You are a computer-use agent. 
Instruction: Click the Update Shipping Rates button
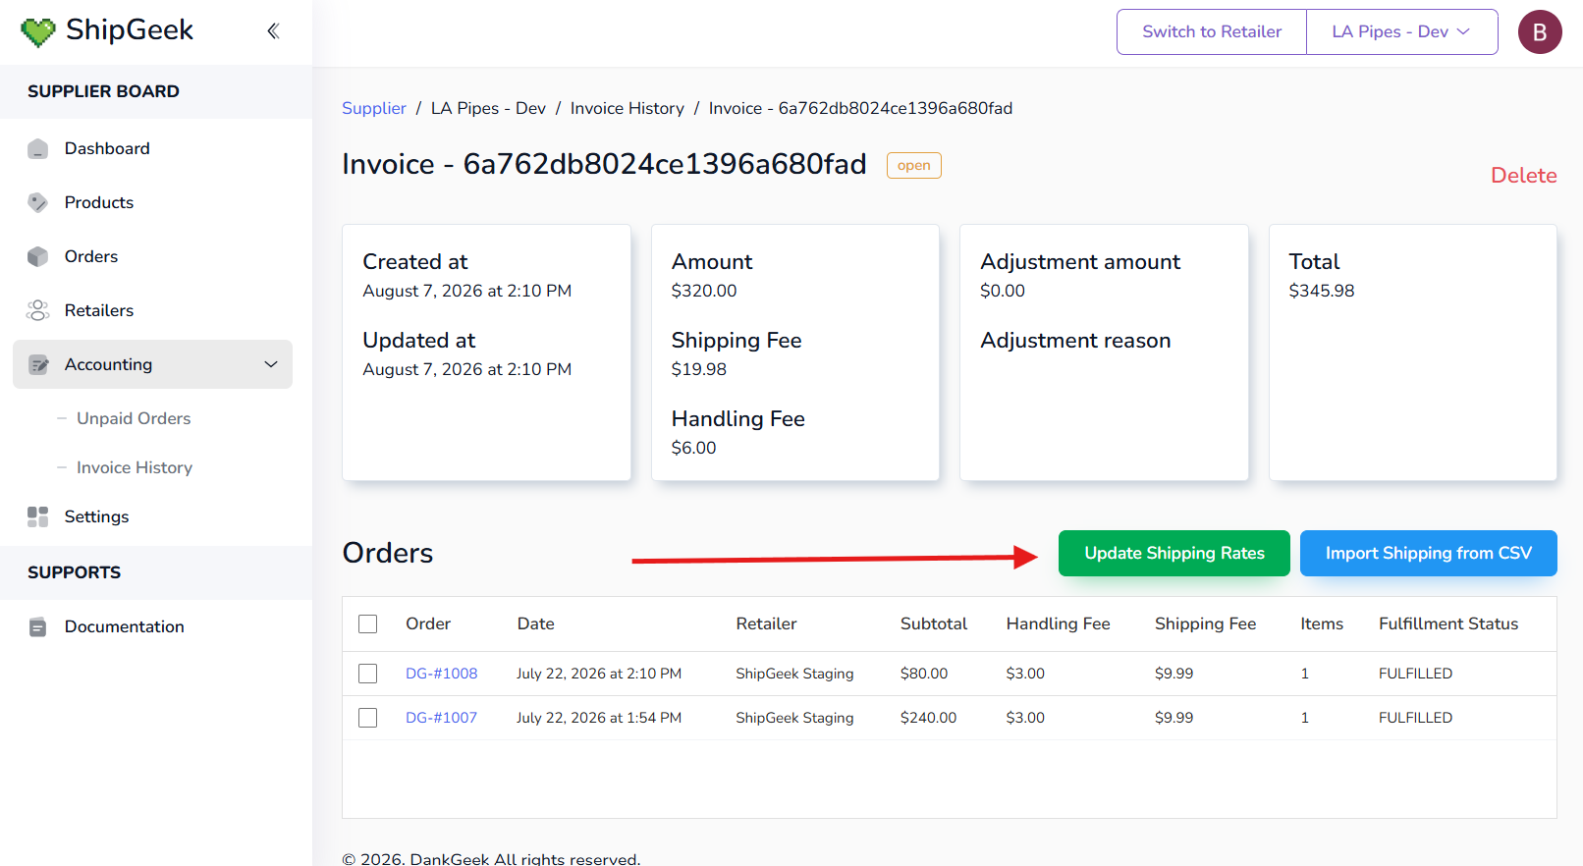pyautogui.click(x=1174, y=554)
